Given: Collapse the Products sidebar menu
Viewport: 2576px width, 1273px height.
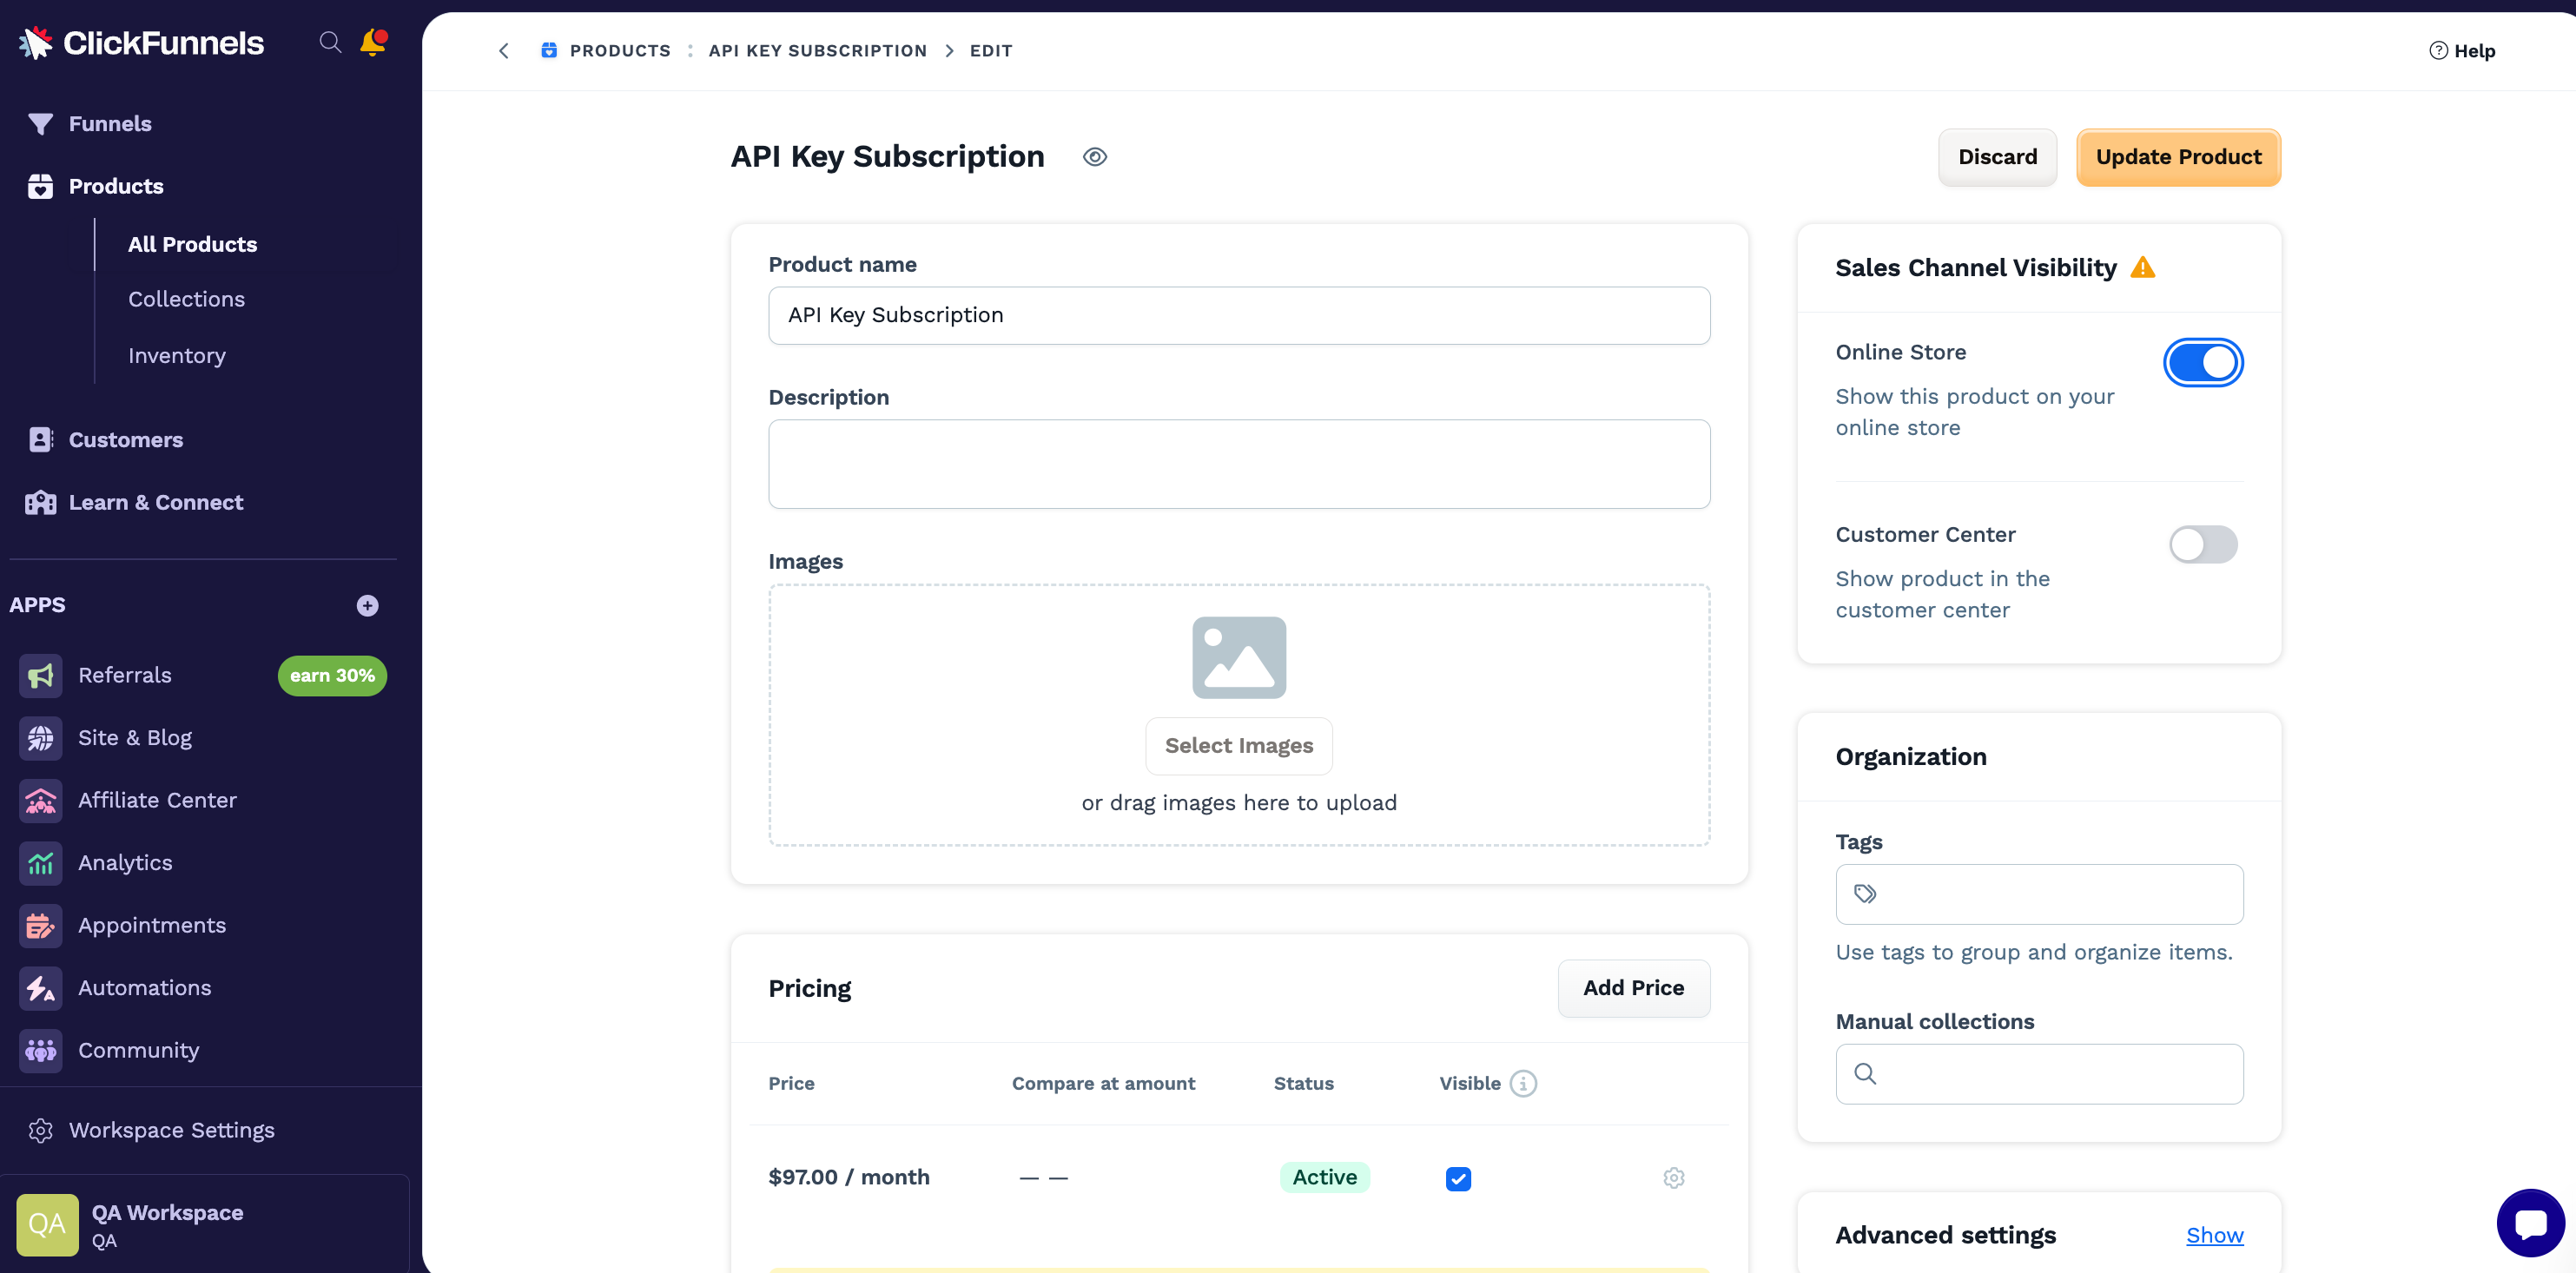Looking at the screenshot, I should pos(116,186).
